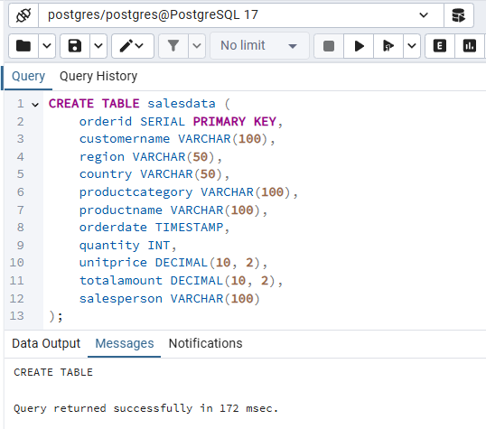Expand the execute options arrow
This screenshot has width=486, height=429.
click(412, 46)
